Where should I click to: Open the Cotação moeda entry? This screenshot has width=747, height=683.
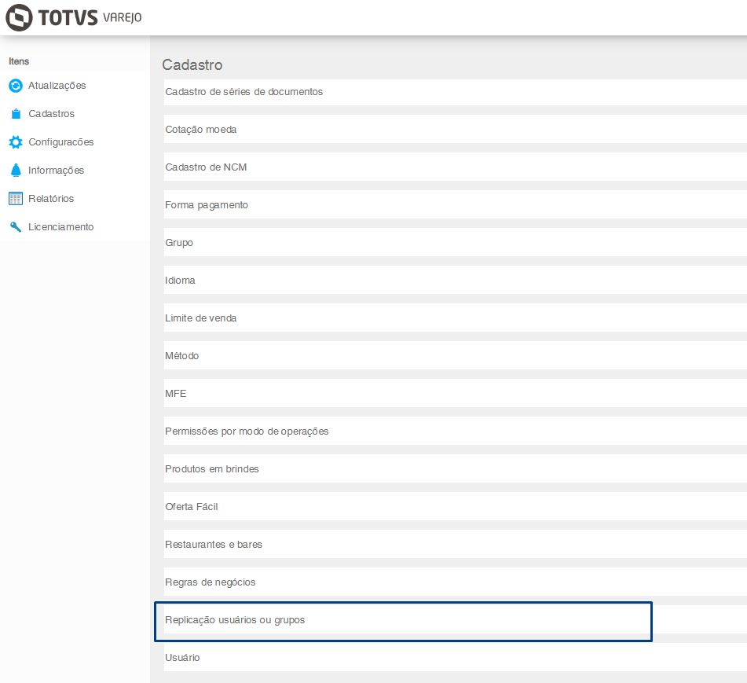click(201, 130)
